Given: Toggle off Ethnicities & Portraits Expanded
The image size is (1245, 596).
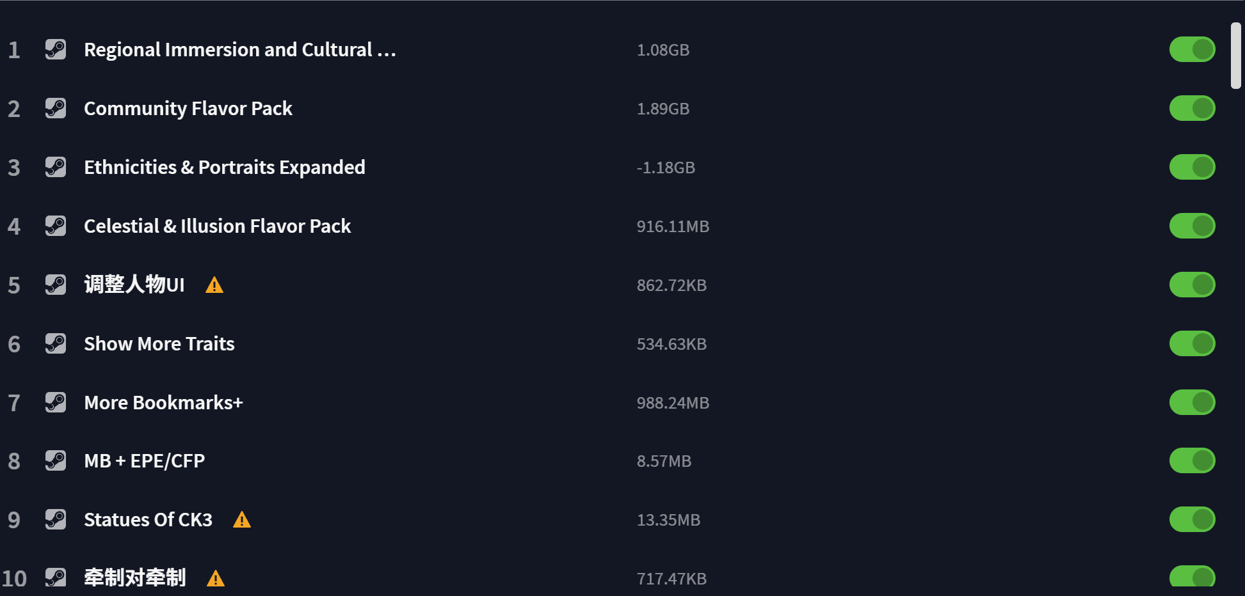Looking at the screenshot, I should click(1192, 167).
